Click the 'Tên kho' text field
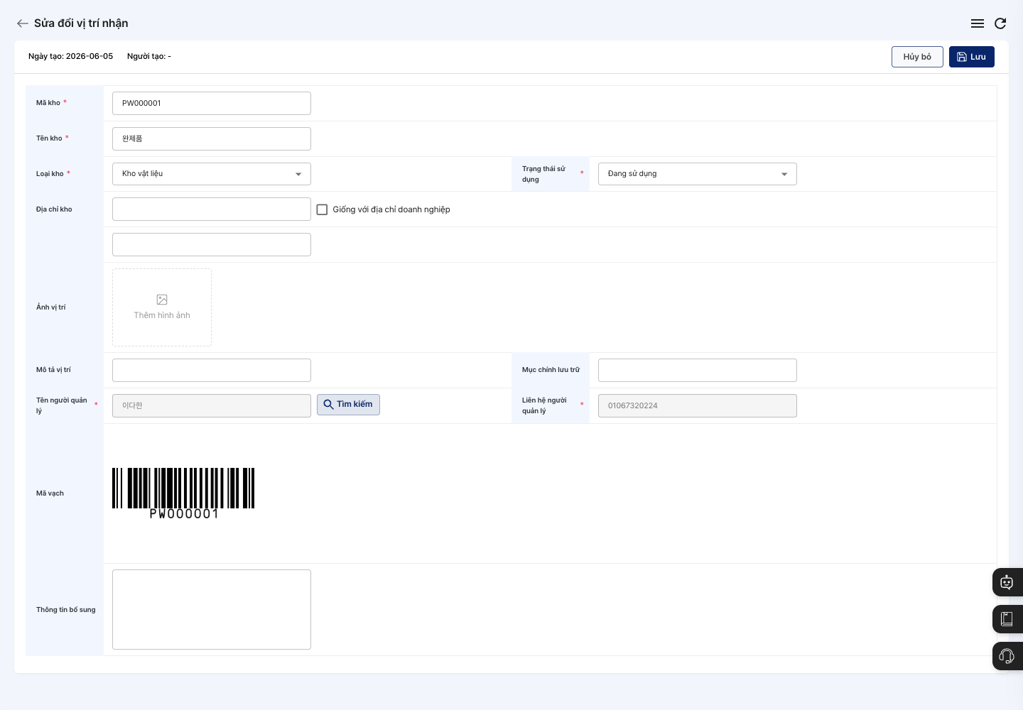Screen dimensions: 1023x710 point(212,138)
